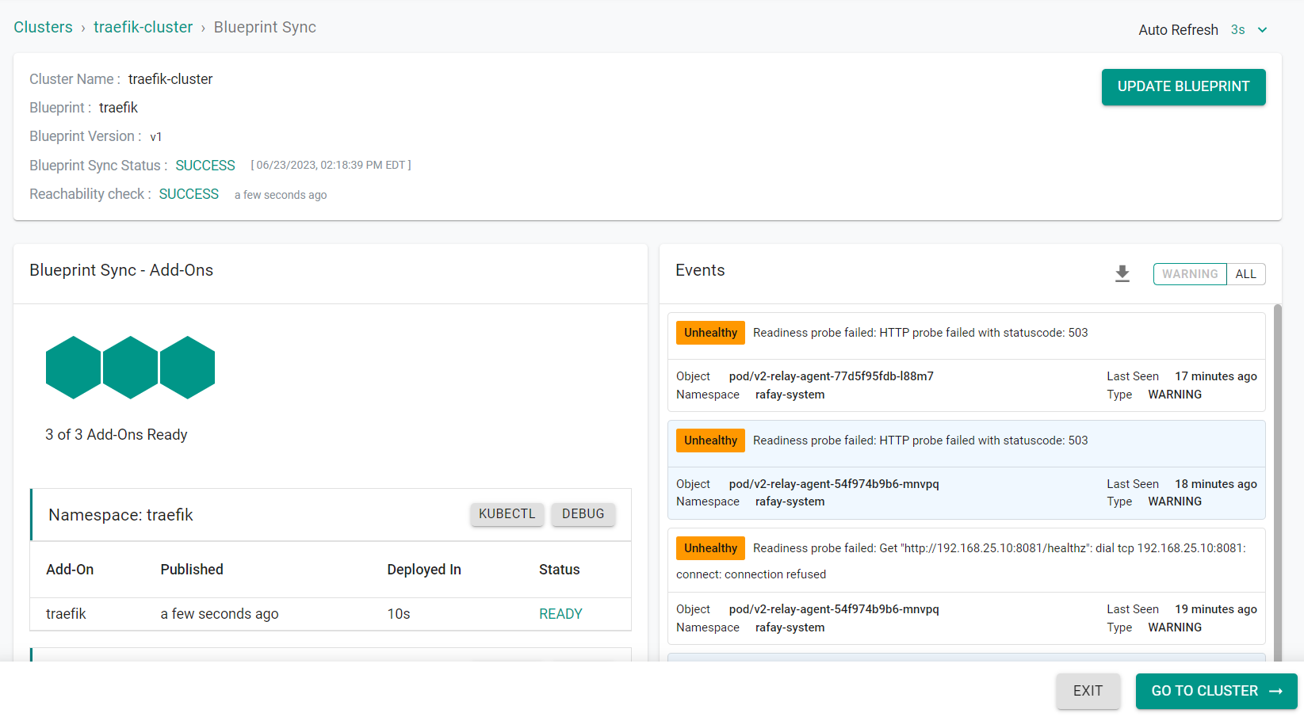Viewport: 1304px width, 717px height.
Task: Click the Unhealthy badge seen 18 minutes ago
Action: click(x=710, y=440)
